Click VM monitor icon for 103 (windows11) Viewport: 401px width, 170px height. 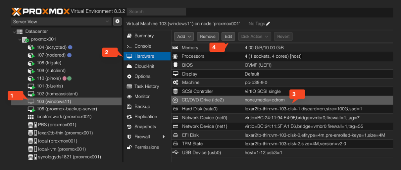click(31, 101)
